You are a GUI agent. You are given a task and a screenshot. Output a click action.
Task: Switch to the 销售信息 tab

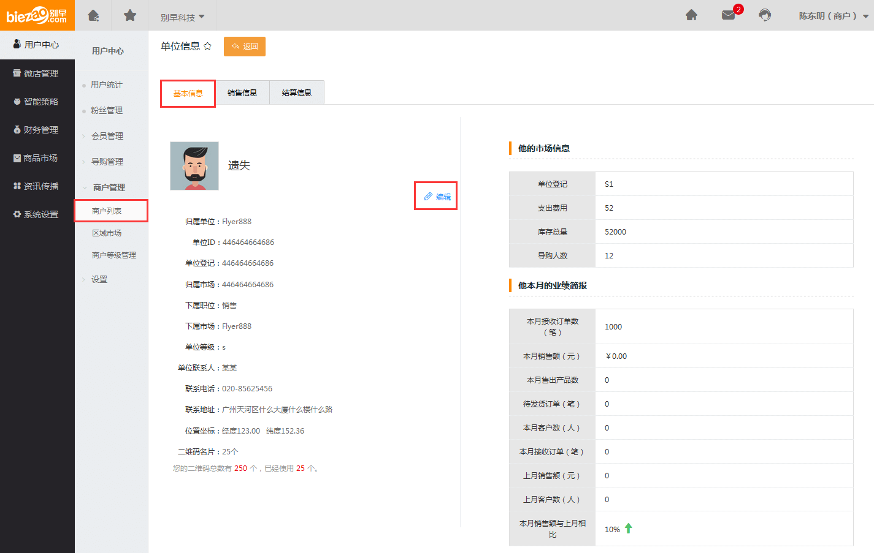[242, 93]
